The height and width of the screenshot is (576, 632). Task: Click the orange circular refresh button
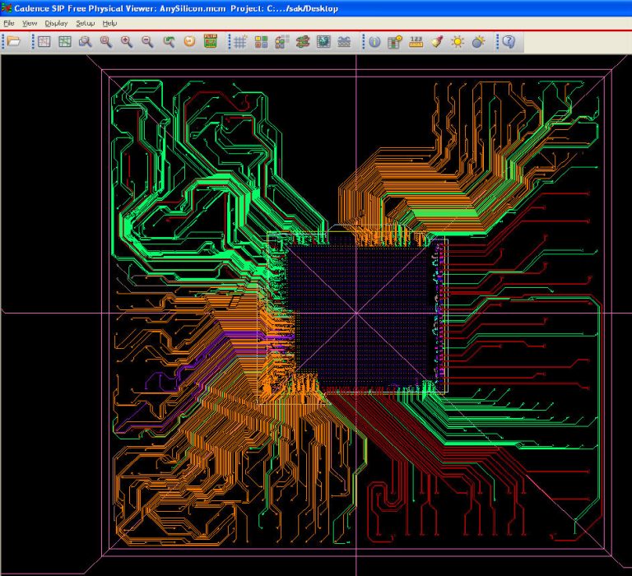coord(189,41)
